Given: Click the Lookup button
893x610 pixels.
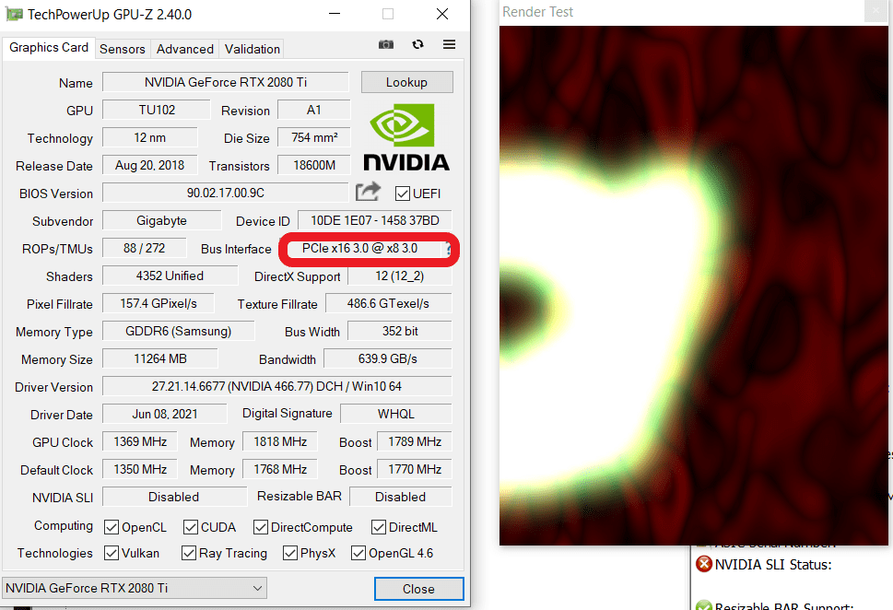Looking at the screenshot, I should pyautogui.click(x=406, y=82).
